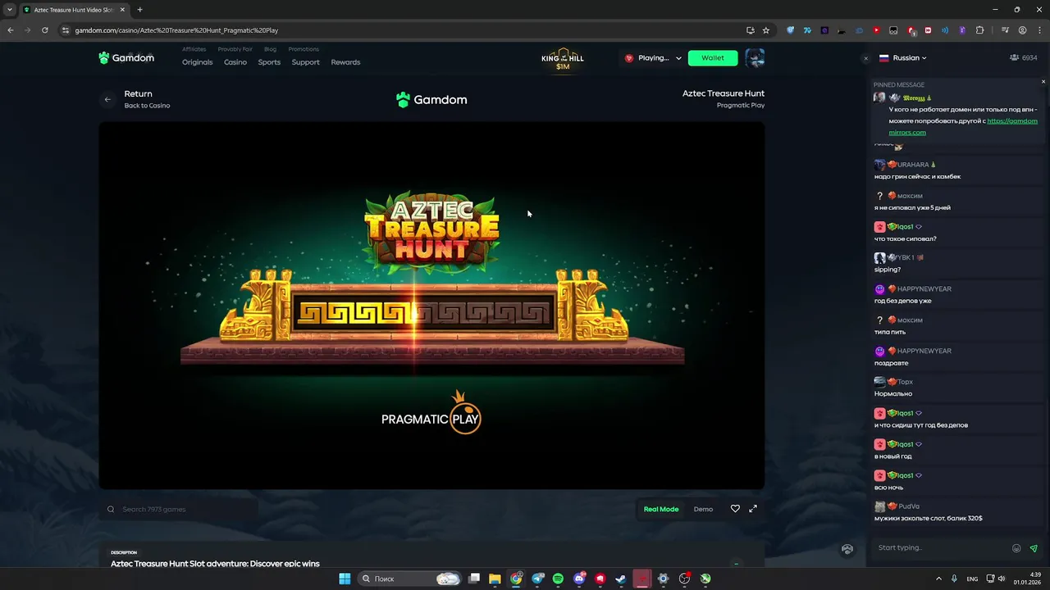The image size is (1050, 590).
Task: Click the install app icon in address bar
Action: [750, 30]
